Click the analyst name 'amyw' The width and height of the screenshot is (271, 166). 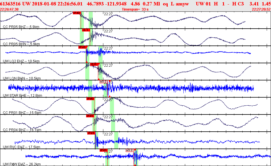[183, 4]
